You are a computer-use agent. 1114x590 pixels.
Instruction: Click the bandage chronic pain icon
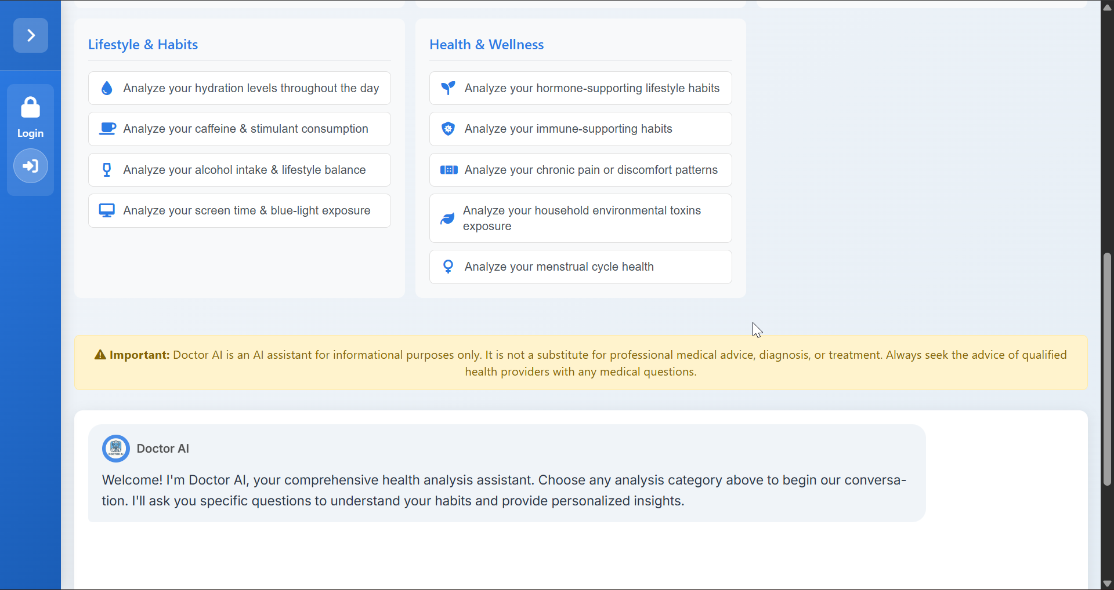click(x=449, y=170)
